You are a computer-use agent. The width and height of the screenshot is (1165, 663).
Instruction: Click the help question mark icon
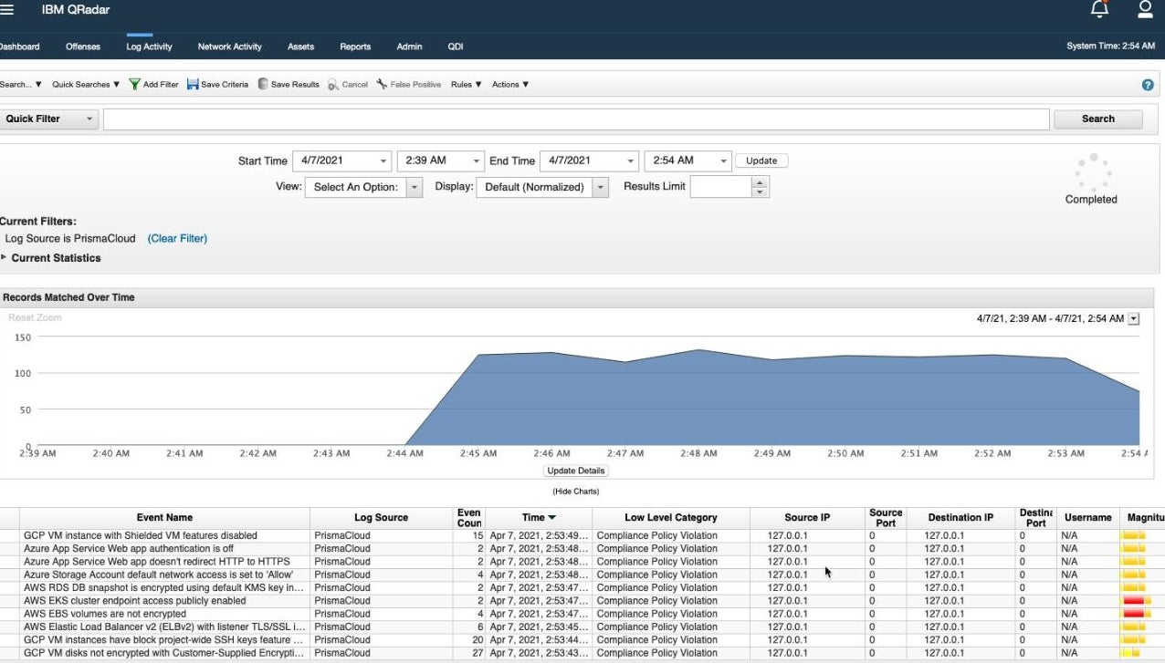pos(1148,84)
